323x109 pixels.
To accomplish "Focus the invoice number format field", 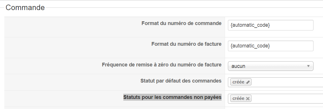I will (x=271, y=46).
